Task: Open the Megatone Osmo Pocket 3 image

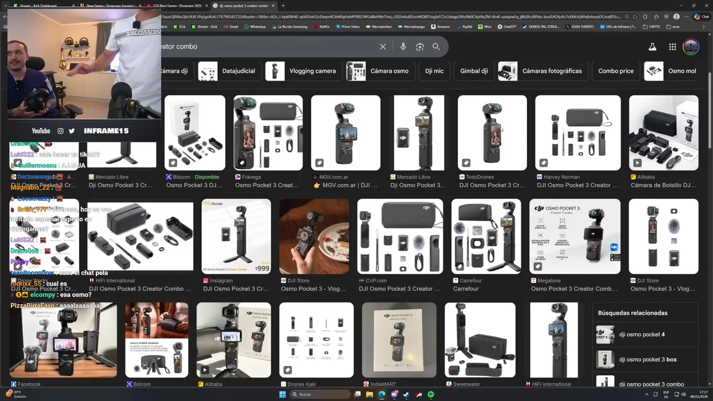Action: (x=575, y=236)
